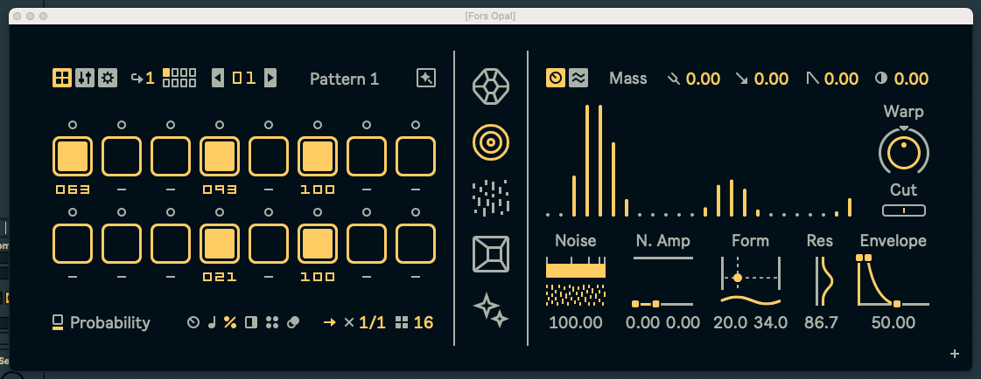This screenshot has height=379, width=981.
Task: Select the scattered dashes noise track icon
Action: coord(490,197)
